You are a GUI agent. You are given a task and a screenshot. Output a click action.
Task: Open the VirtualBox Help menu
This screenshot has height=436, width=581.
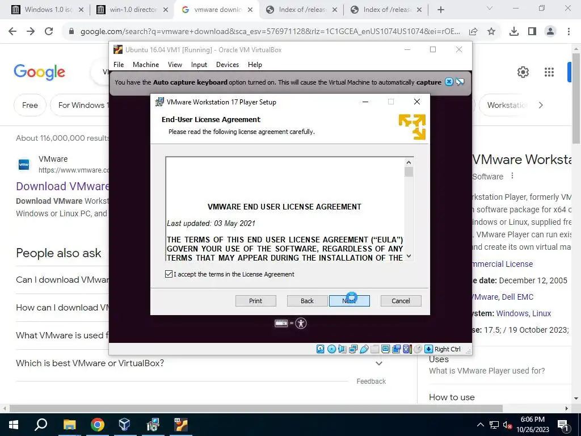(x=255, y=65)
